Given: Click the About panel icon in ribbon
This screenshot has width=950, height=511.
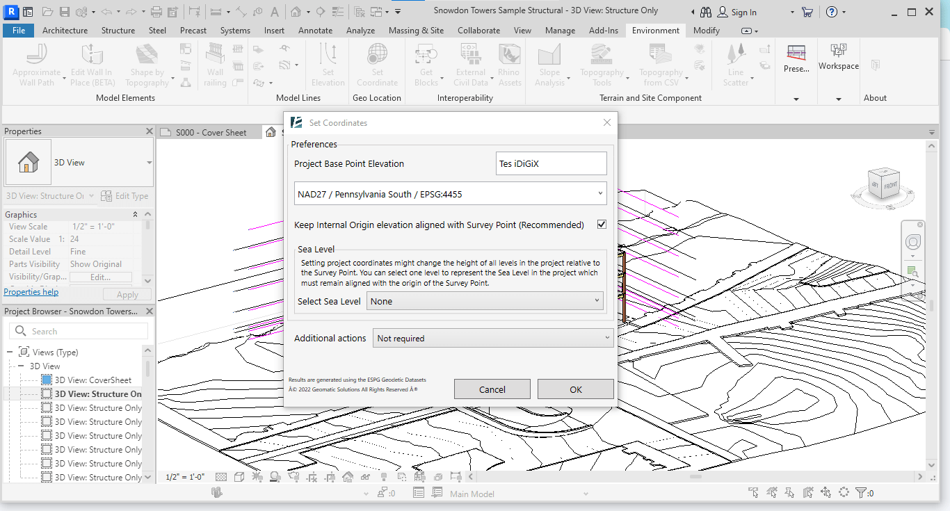Looking at the screenshot, I should tap(875, 65).
